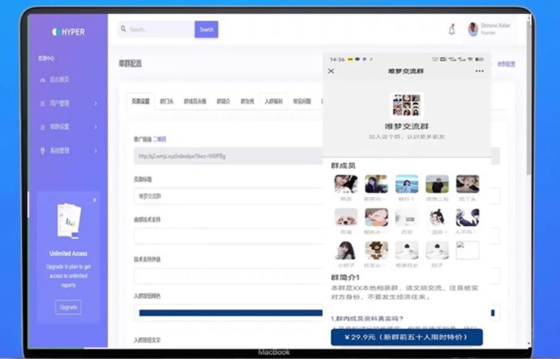Click the HYPER logo
Image resolution: width=560 pixels, height=359 pixels.
pyautogui.click(x=68, y=32)
